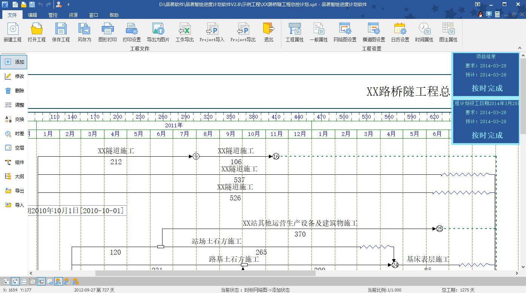Screen dimensions: 526x293
Task: Click the horizontal scrollbar thumb
Action: click(205, 273)
